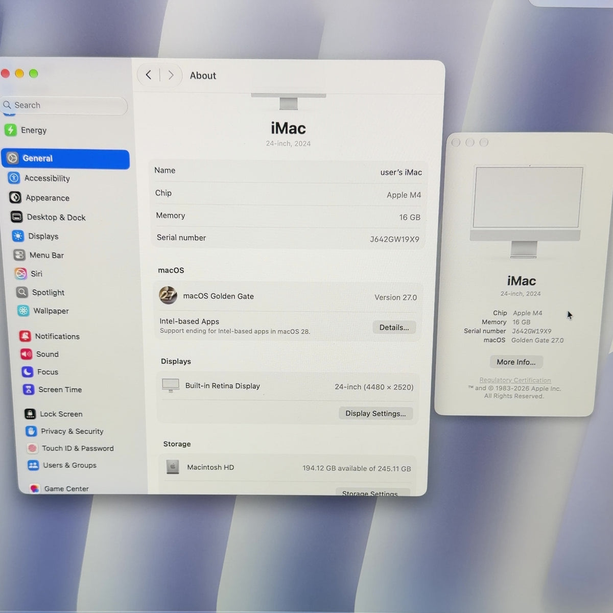
Task: Select the Notifications icon
Action: click(25, 336)
